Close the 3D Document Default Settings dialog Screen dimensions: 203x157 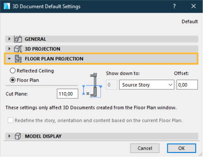(194, 6)
